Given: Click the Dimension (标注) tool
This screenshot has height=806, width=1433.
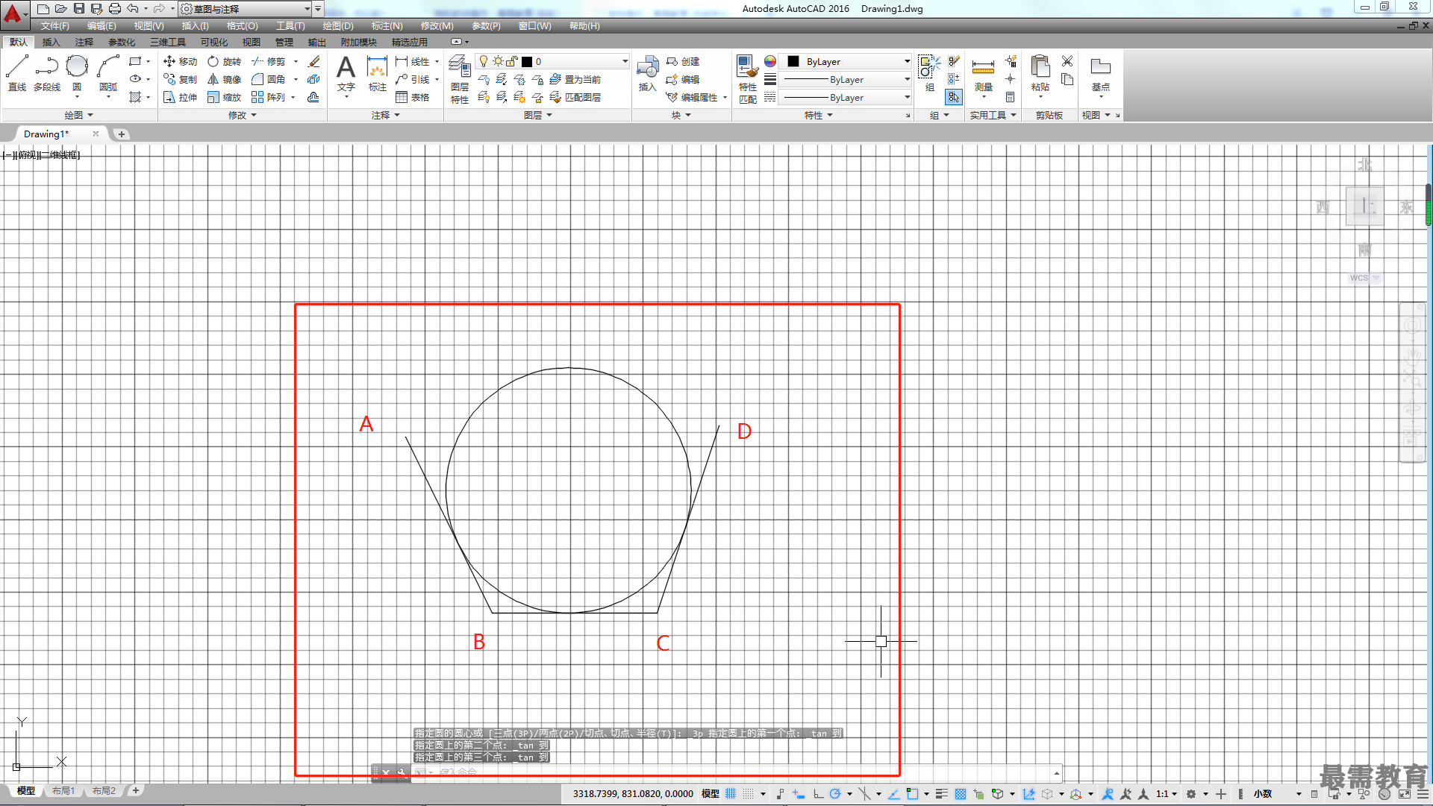Looking at the screenshot, I should [x=378, y=73].
